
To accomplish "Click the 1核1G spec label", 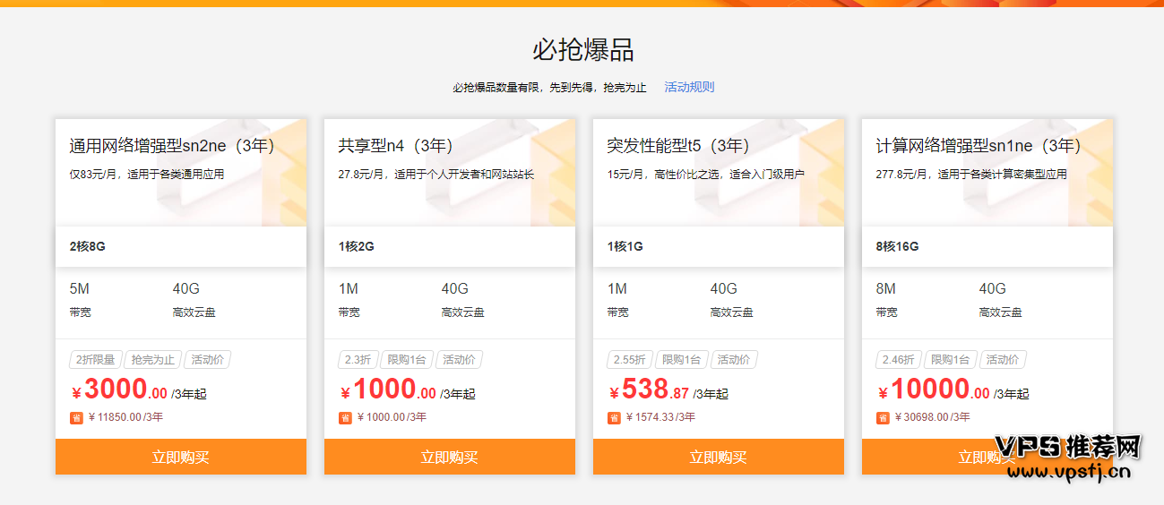I will point(625,246).
